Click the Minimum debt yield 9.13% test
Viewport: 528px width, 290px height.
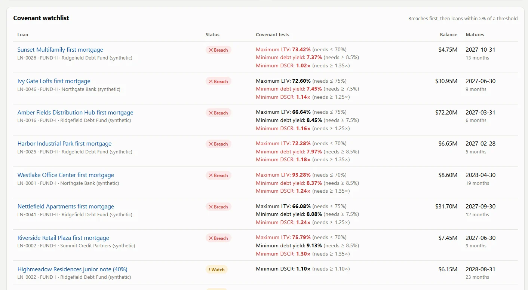(x=307, y=246)
